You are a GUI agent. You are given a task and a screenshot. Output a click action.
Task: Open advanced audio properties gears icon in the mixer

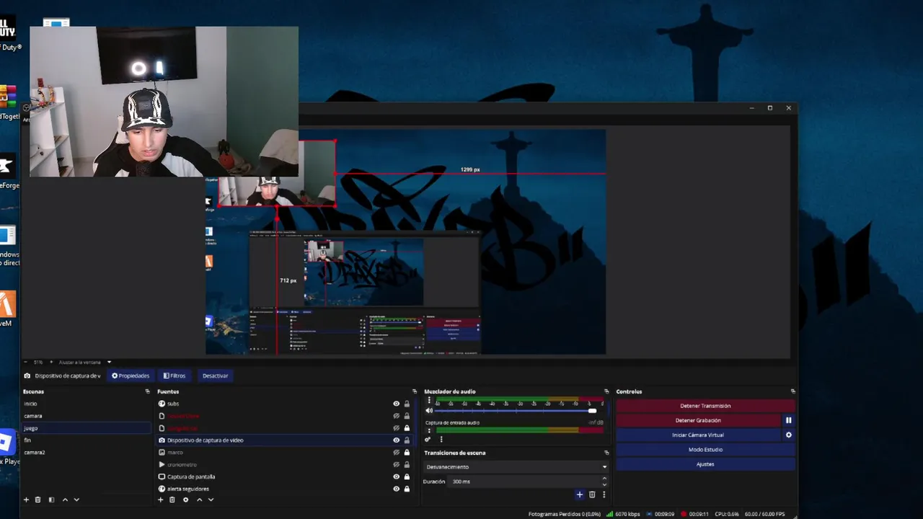pos(428,439)
